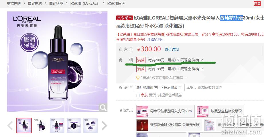This screenshot has height=137, width=264.
Task: Open 面部护肤 breadcrumb category
Action: (x=35, y=3)
